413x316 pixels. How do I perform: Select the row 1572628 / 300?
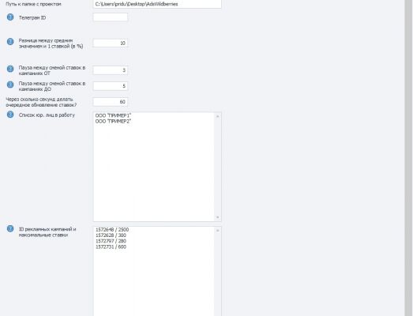tap(111, 235)
